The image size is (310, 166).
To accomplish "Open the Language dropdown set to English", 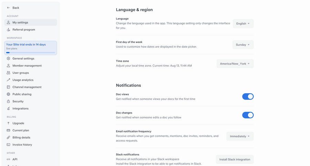I will 243,24.
